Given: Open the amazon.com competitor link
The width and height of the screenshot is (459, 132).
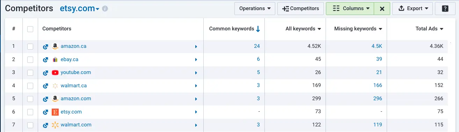Looking at the screenshot, I should pyautogui.click(x=76, y=98).
